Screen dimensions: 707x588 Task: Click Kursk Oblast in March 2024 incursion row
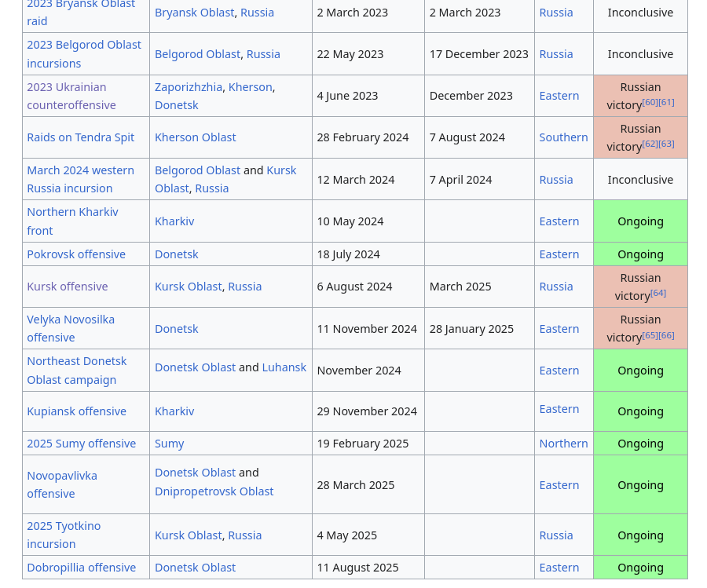click(225, 179)
